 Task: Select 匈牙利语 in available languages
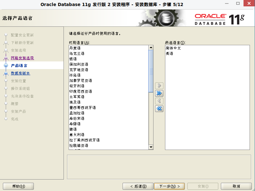pyautogui.click(x=109, y=86)
